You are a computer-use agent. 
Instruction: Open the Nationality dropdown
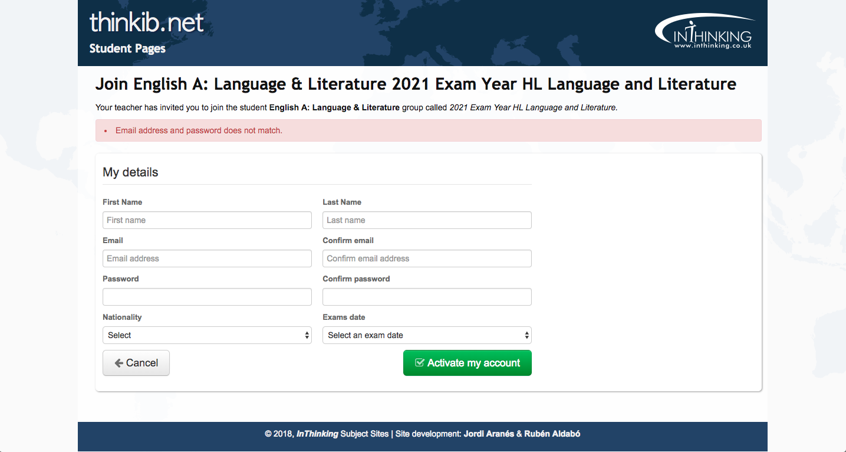click(207, 335)
